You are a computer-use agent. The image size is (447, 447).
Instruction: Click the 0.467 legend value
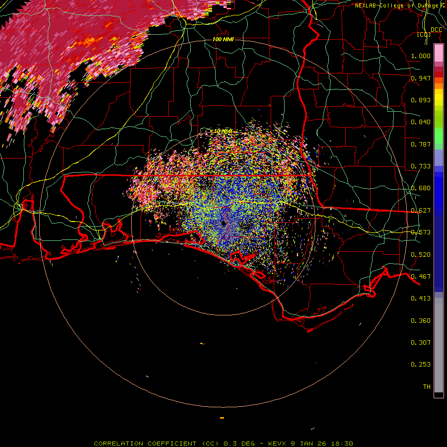[x=421, y=277]
